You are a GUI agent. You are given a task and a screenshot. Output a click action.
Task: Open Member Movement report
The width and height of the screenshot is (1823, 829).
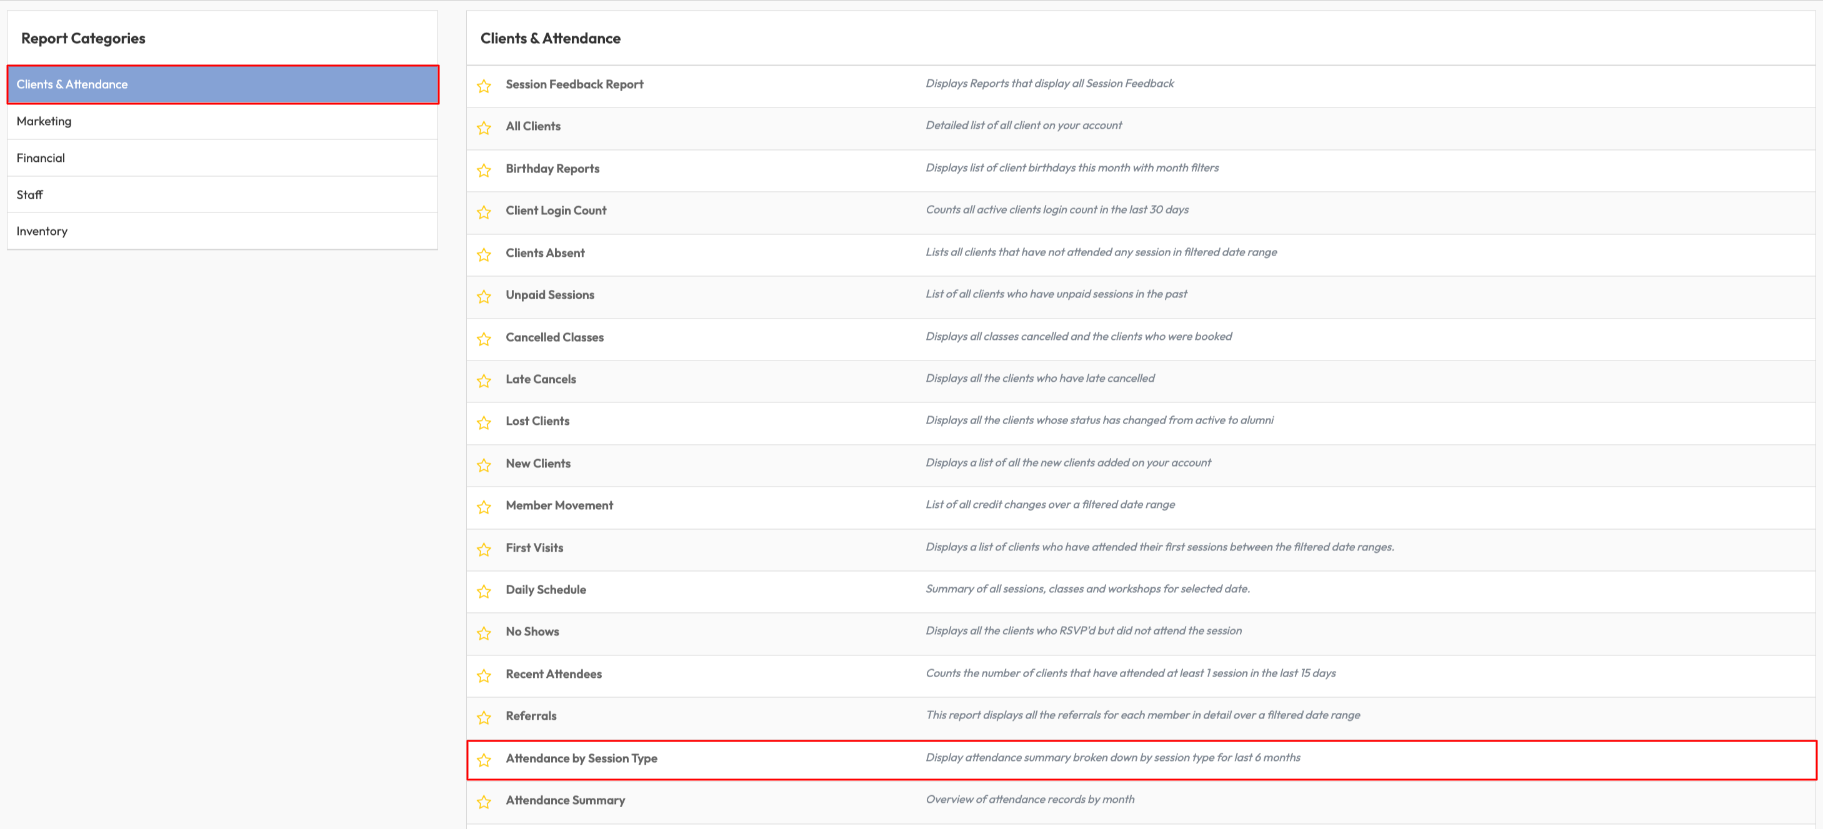coord(559,505)
